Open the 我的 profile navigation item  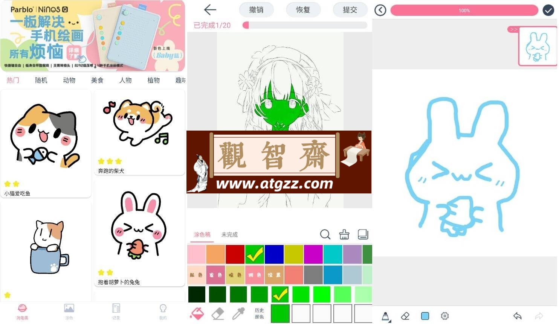163,312
